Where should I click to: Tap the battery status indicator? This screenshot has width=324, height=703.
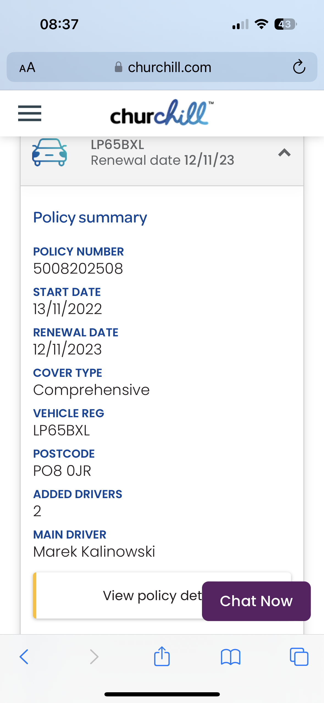285,24
